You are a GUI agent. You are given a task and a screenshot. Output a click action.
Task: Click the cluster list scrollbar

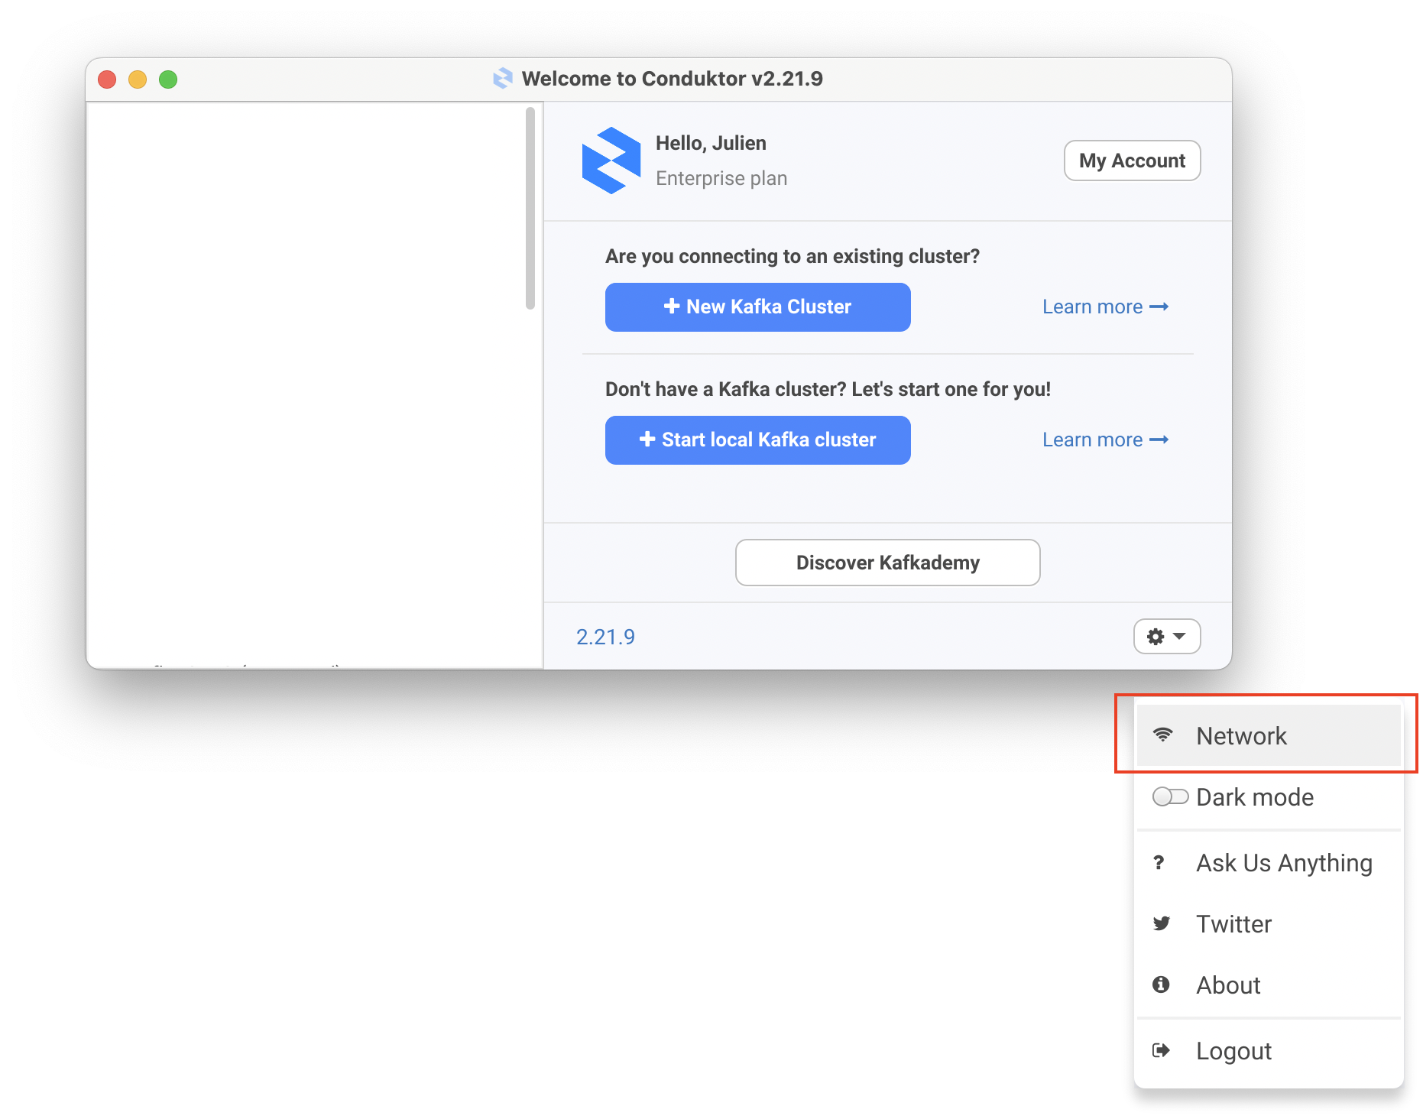pos(530,208)
